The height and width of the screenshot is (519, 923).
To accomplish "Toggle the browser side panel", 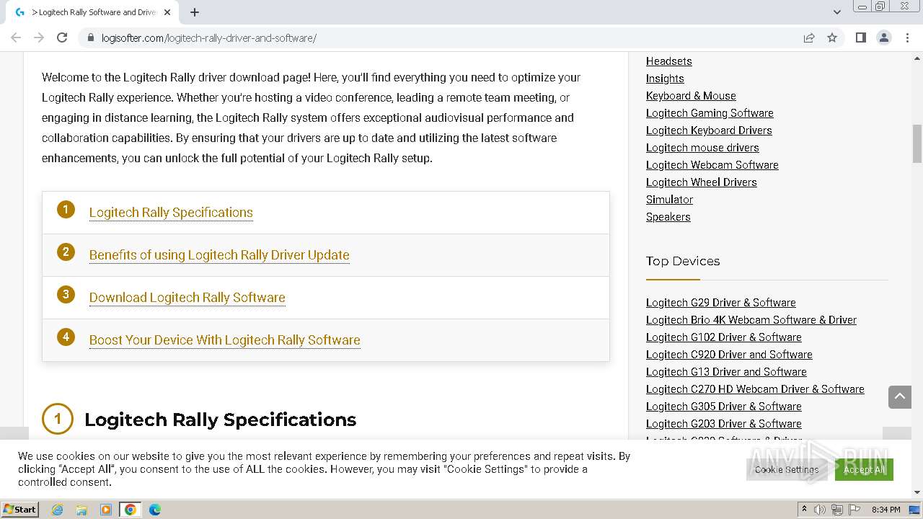I will (x=860, y=37).
